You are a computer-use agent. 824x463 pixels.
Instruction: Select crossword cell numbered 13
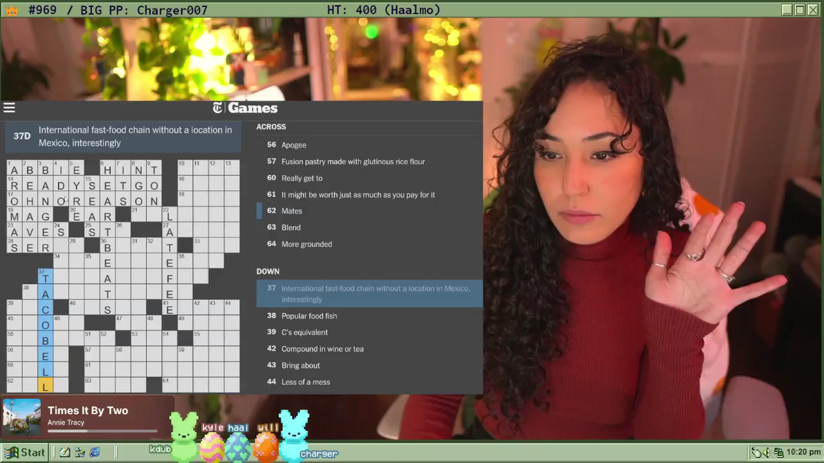tap(232, 168)
